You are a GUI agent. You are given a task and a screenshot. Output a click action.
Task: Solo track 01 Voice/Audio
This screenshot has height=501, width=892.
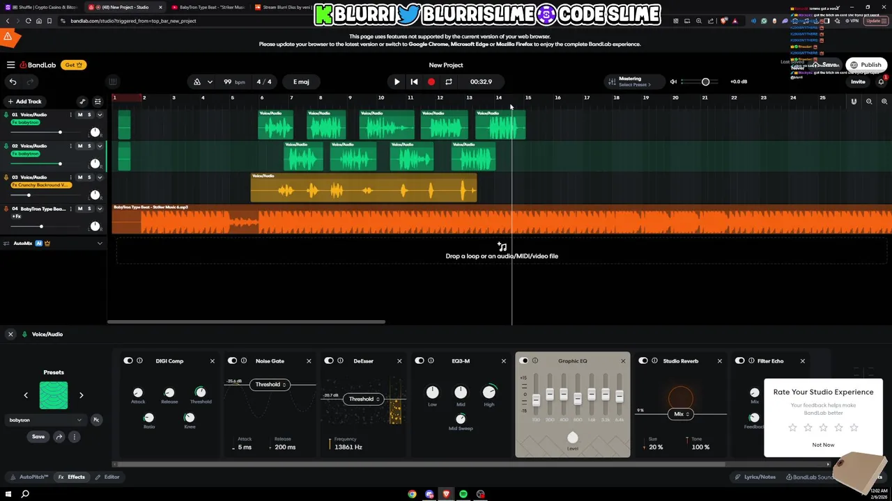coord(89,115)
